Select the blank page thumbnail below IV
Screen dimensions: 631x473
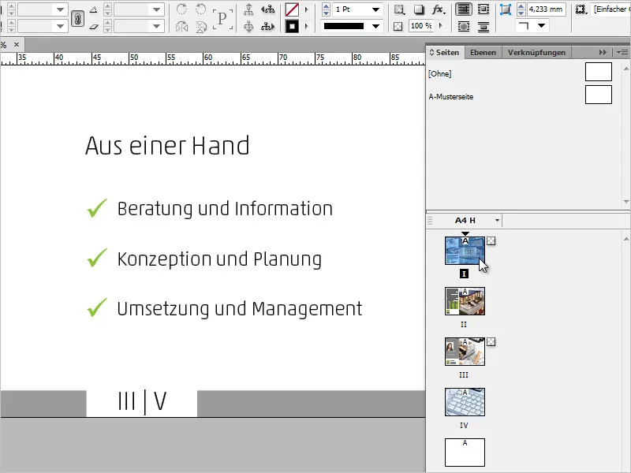(x=465, y=453)
